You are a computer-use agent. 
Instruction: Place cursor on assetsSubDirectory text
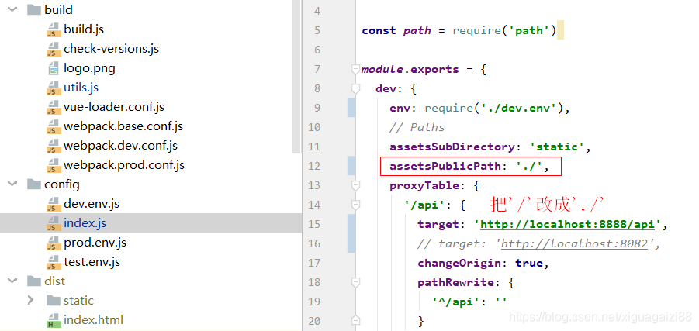click(x=452, y=147)
